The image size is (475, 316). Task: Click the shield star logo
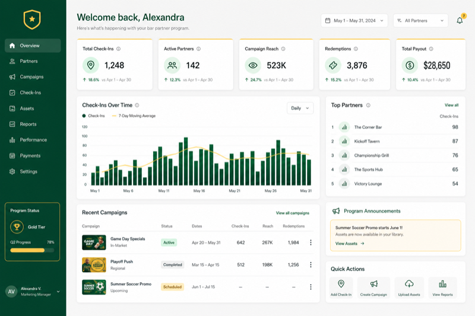click(32, 20)
